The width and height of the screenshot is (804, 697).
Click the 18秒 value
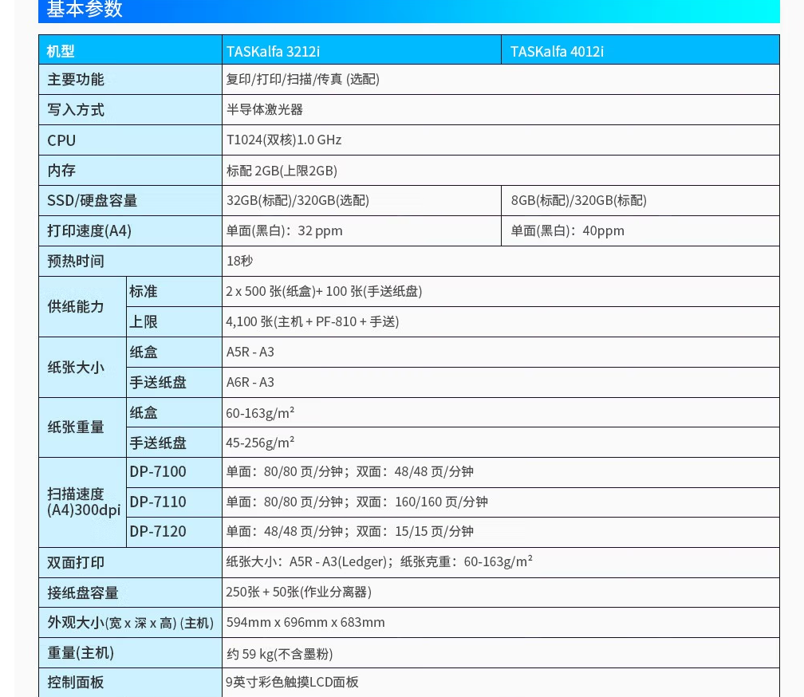240,261
